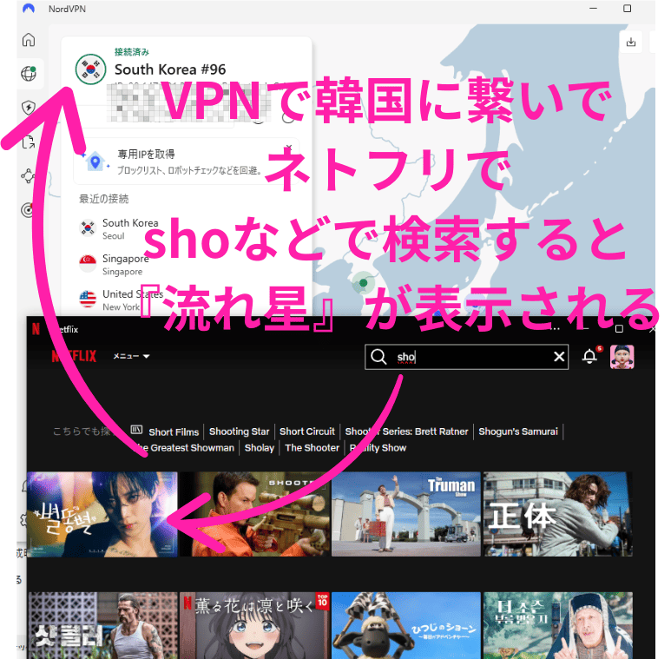This screenshot has height=659, width=671.
Task: Click the Netflix search magnifier icon
Action: tap(378, 357)
